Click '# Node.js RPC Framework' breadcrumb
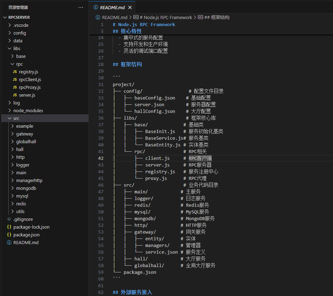The width and height of the screenshot is (333, 296). tap(166, 18)
